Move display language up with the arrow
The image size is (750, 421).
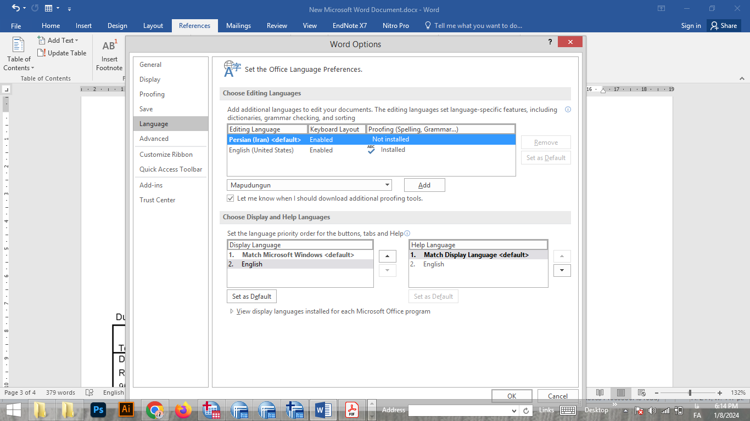click(x=387, y=256)
